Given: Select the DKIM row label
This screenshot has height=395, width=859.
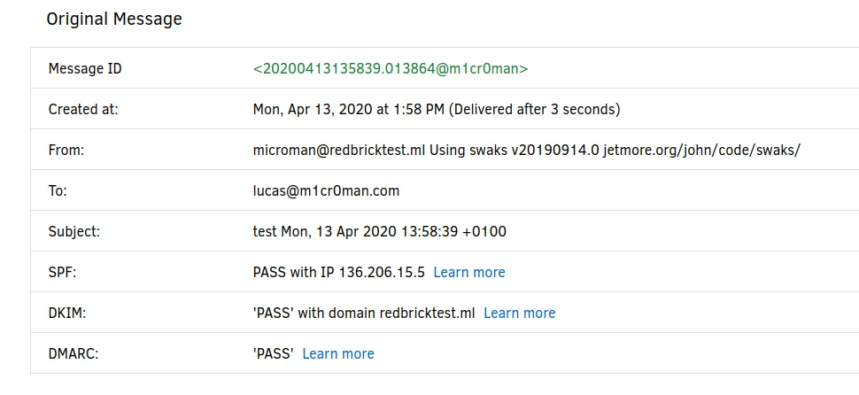Looking at the screenshot, I should pos(67,313).
